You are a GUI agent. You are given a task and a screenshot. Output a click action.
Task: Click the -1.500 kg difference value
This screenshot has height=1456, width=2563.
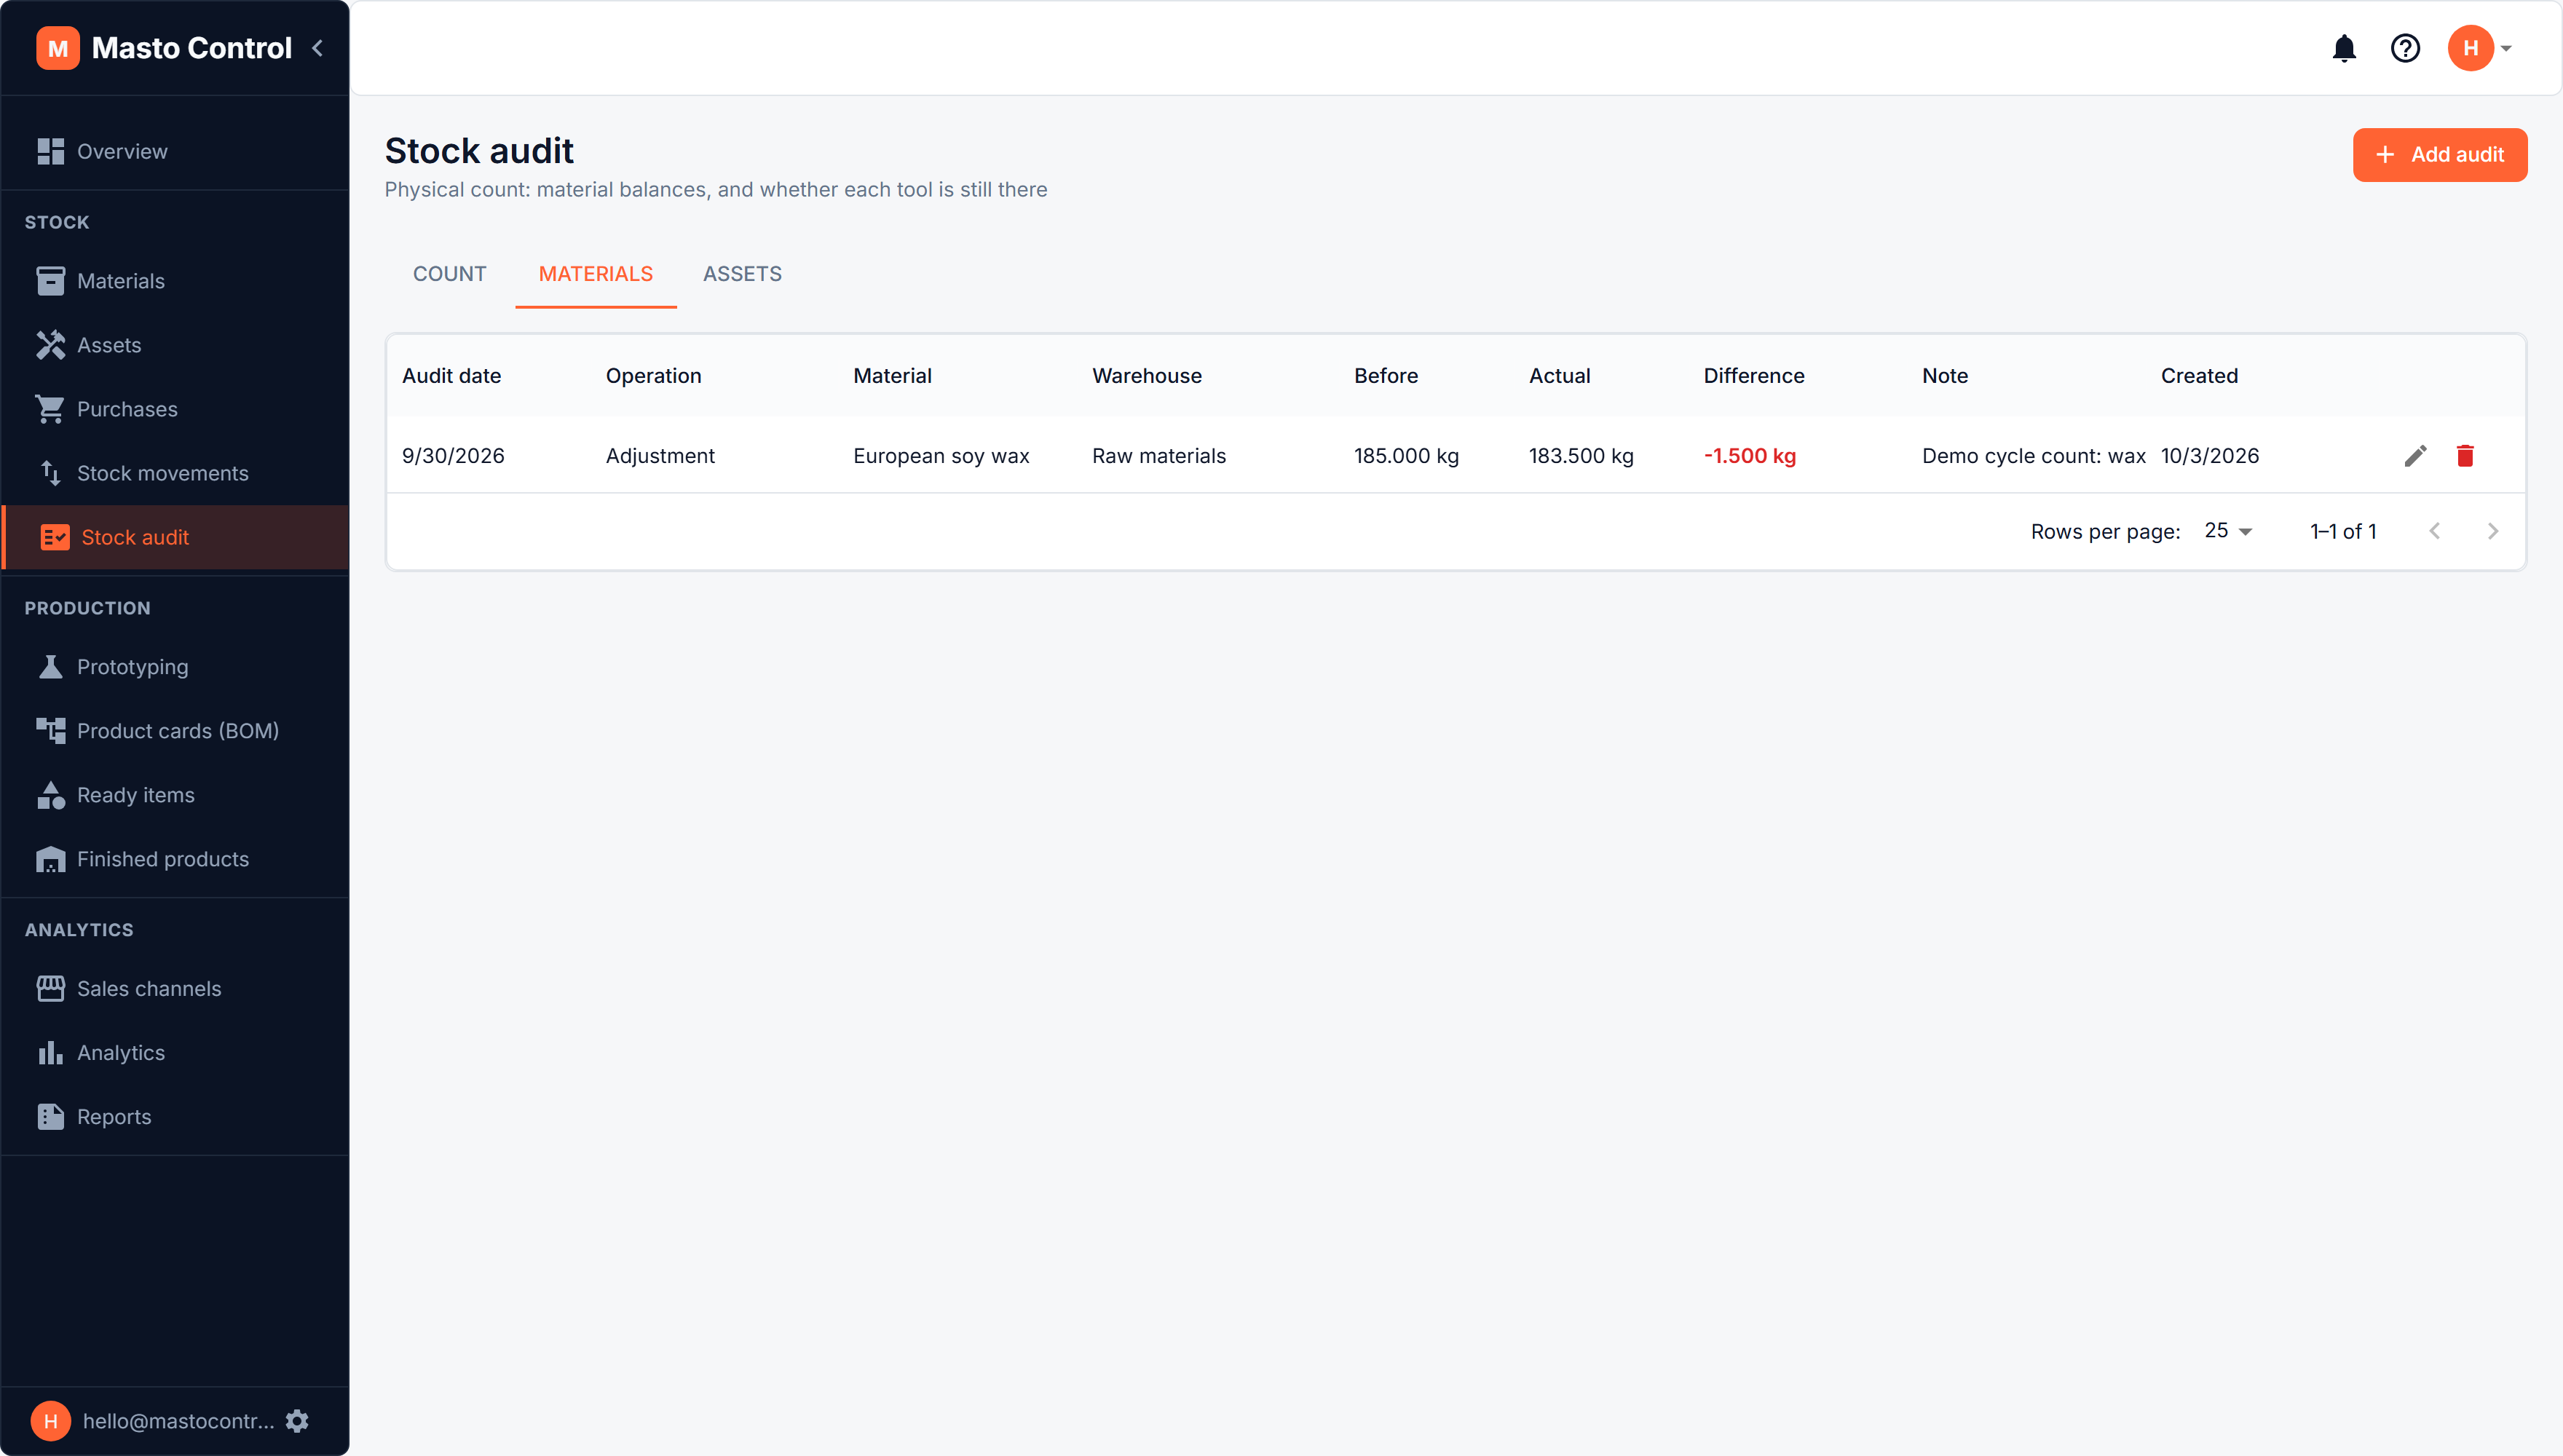[1750, 456]
